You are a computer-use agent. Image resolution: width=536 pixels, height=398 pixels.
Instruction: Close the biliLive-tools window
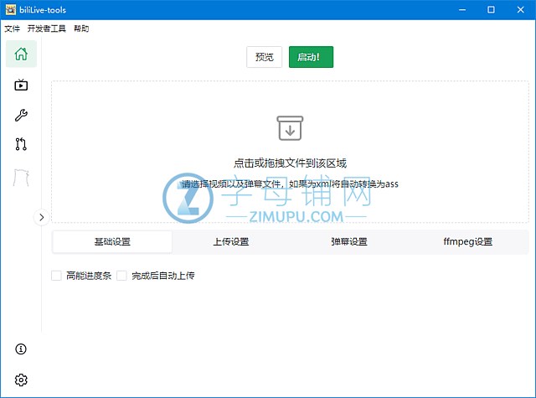[521, 9]
